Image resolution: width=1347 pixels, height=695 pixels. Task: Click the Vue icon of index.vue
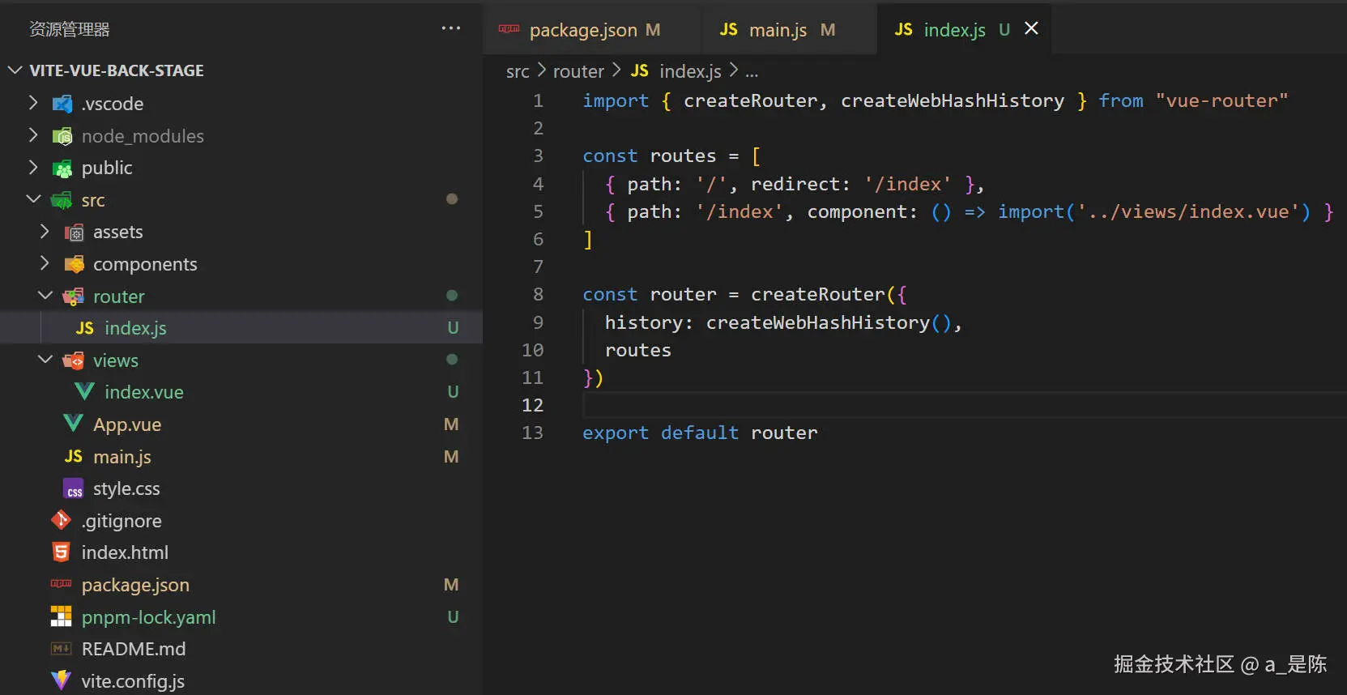click(84, 392)
